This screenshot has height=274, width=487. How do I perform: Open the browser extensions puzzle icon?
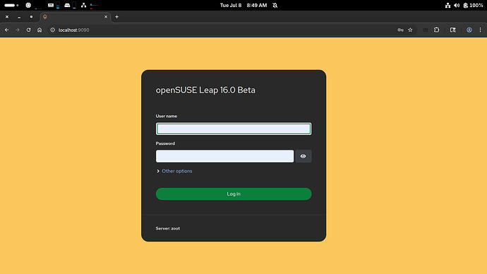(x=436, y=30)
